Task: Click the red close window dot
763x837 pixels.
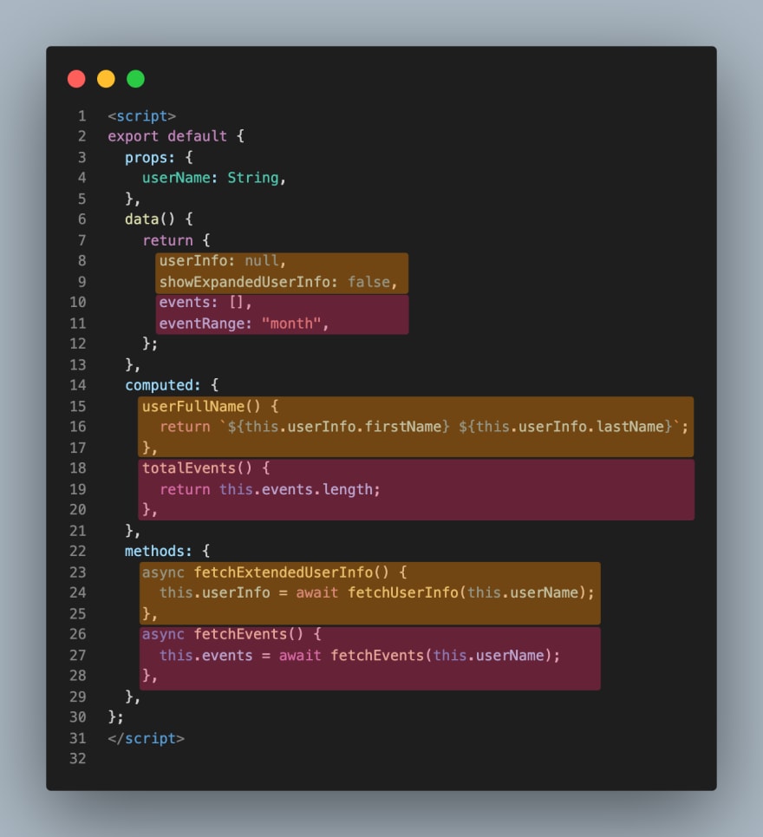Action: (76, 79)
